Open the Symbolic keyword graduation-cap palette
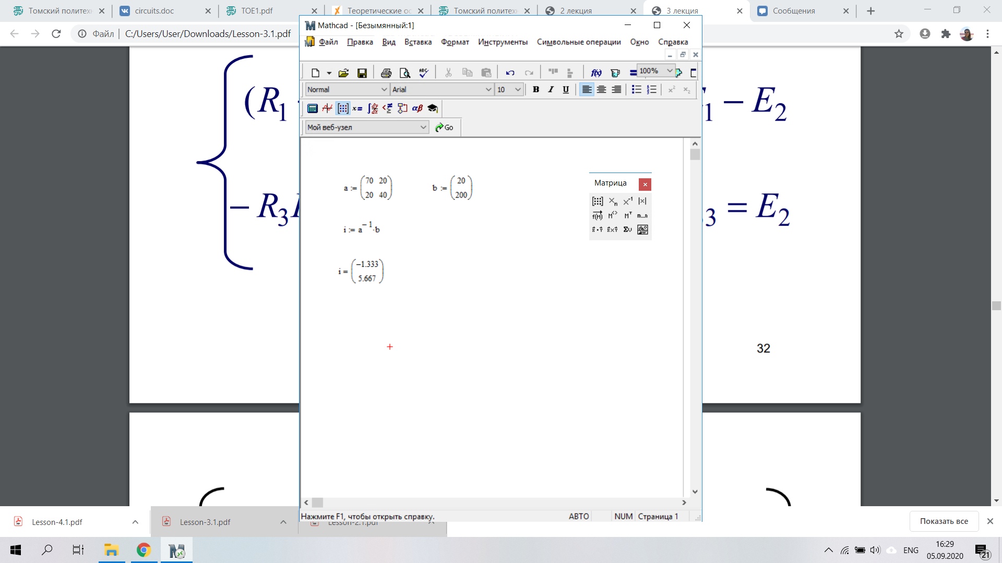 tap(433, 108)
